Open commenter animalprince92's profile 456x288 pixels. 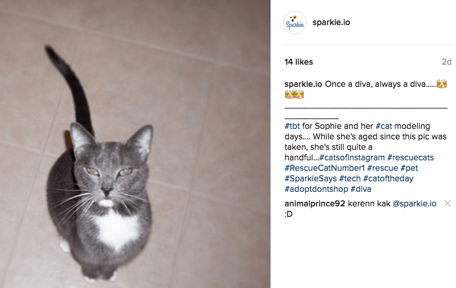pos(315,203)
